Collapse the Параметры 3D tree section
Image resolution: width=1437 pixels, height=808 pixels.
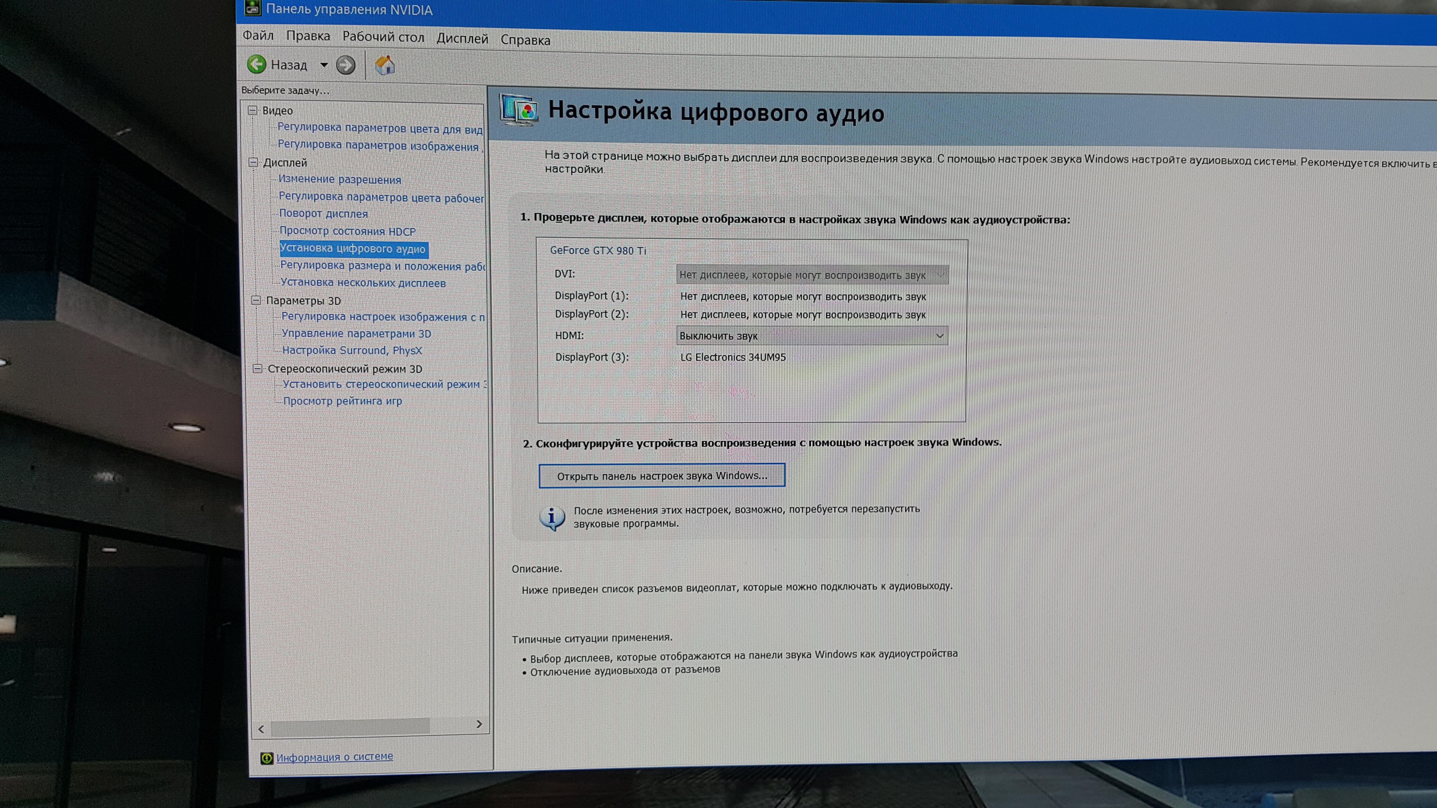pyautogui.click(x=256, y=300)
